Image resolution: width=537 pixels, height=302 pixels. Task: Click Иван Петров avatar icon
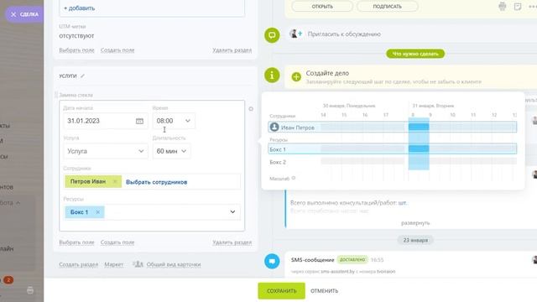(x=274, y=127)
